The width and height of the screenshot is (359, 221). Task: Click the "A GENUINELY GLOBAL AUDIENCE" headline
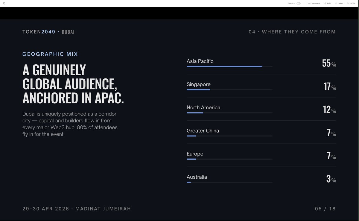tap(73, 84)
